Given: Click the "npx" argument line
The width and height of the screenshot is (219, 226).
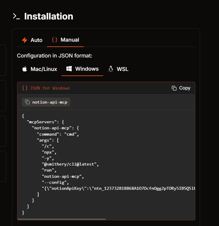Looking at the screenshot, I should point(49,152).
